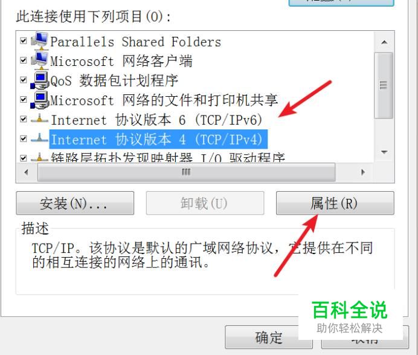418x355 pixels.
Task: Uncheck Parallels Shared Folders checkbox
Action: pyautogui.click(x=24, y=41)
